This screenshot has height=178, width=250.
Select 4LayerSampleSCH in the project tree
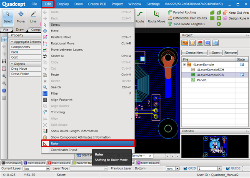[210, 70]
